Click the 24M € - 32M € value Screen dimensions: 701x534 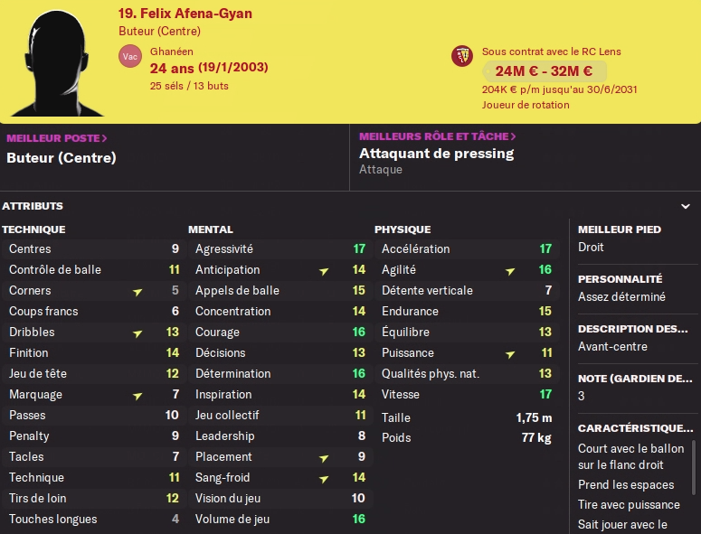click(544, 71)
